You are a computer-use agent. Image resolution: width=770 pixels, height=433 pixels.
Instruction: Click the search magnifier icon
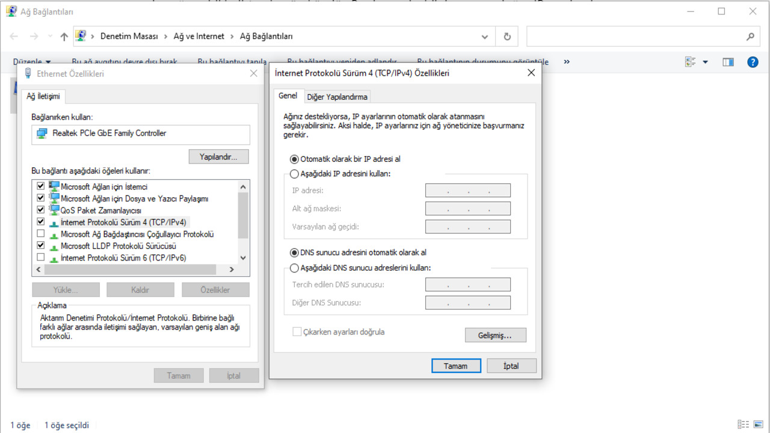[x=750, y=37]
